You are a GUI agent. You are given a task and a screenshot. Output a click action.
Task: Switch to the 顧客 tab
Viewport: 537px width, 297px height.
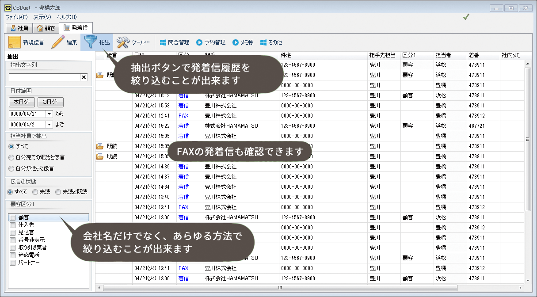click(46, 28)
